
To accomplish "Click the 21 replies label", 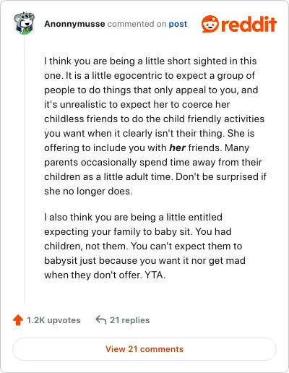I will pyautogui.click(x=129, y=320).
